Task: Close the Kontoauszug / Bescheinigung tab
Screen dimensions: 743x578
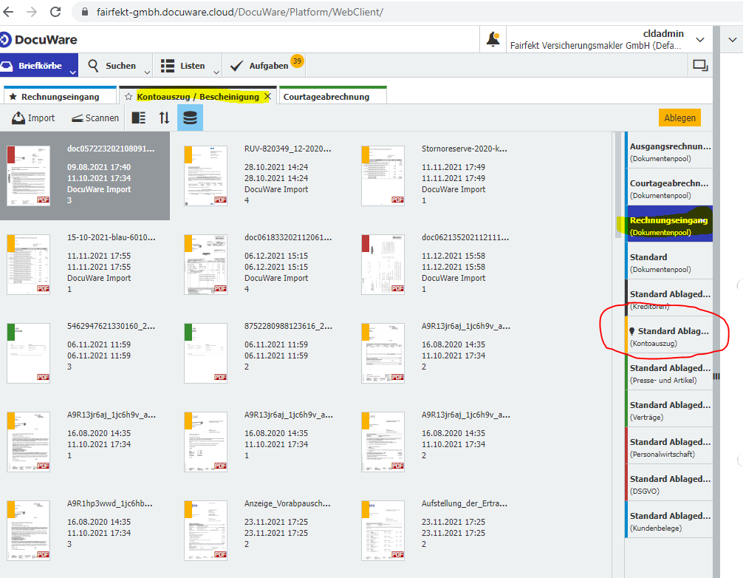Action: point(267,97)
